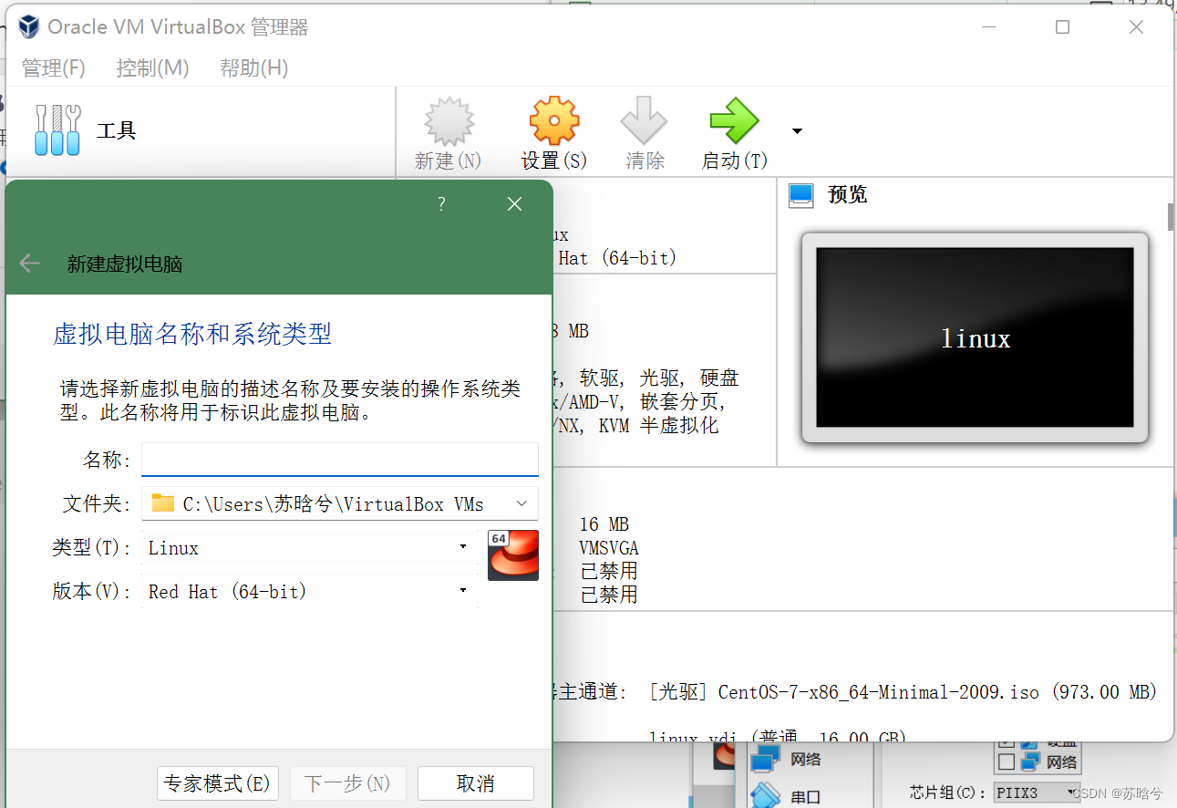Close the new VM wizard dialog
The height and width of the screenshot is (808, 1177).
515,204
